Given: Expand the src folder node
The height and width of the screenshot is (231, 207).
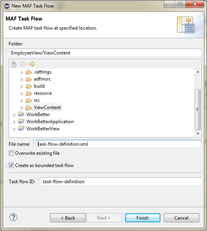Looking at the screenshot, I should click(22, 101).
